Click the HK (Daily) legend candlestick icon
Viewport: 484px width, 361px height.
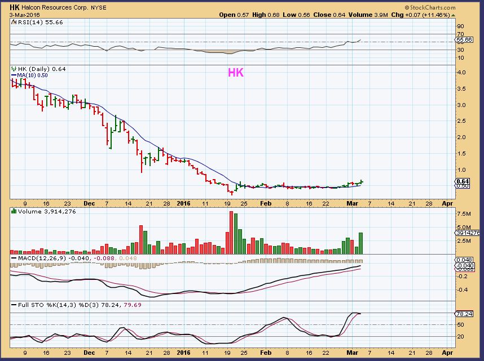(x=14, y=69)
